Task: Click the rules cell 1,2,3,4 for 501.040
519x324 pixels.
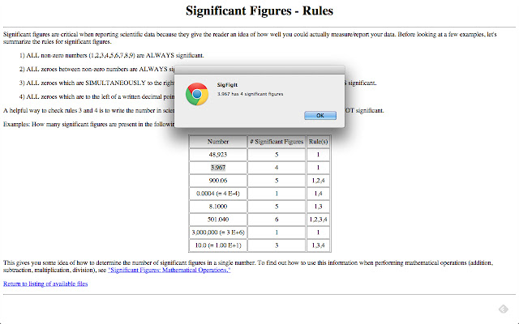Action: click(318, 220)
